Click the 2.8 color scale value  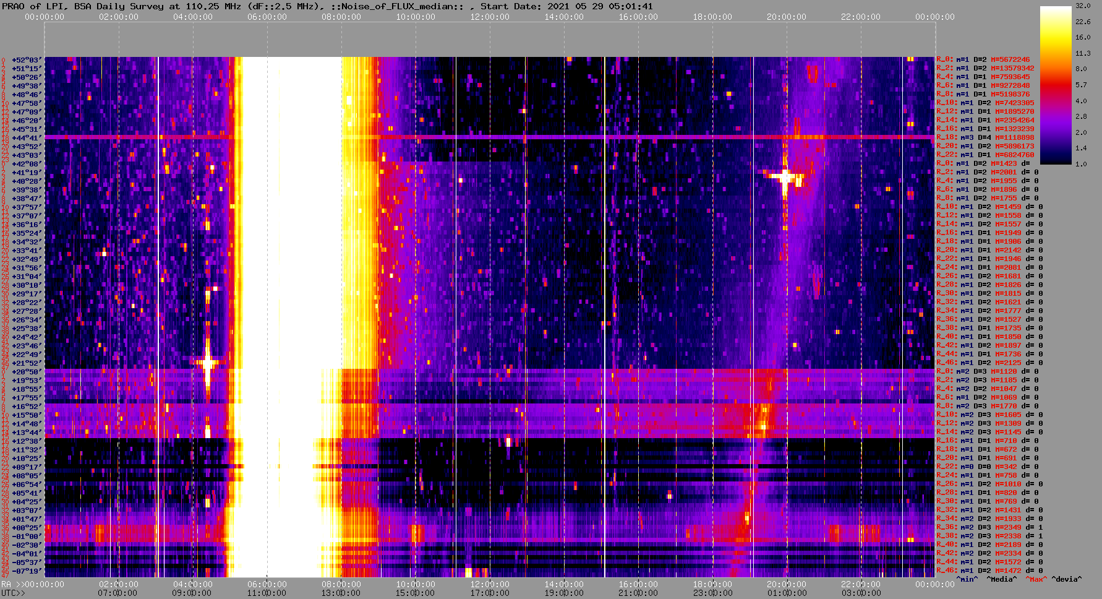coord(1081,116)
